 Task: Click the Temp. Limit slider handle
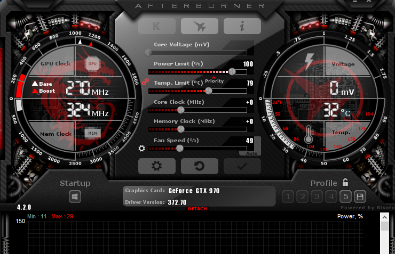pos(209,91)
